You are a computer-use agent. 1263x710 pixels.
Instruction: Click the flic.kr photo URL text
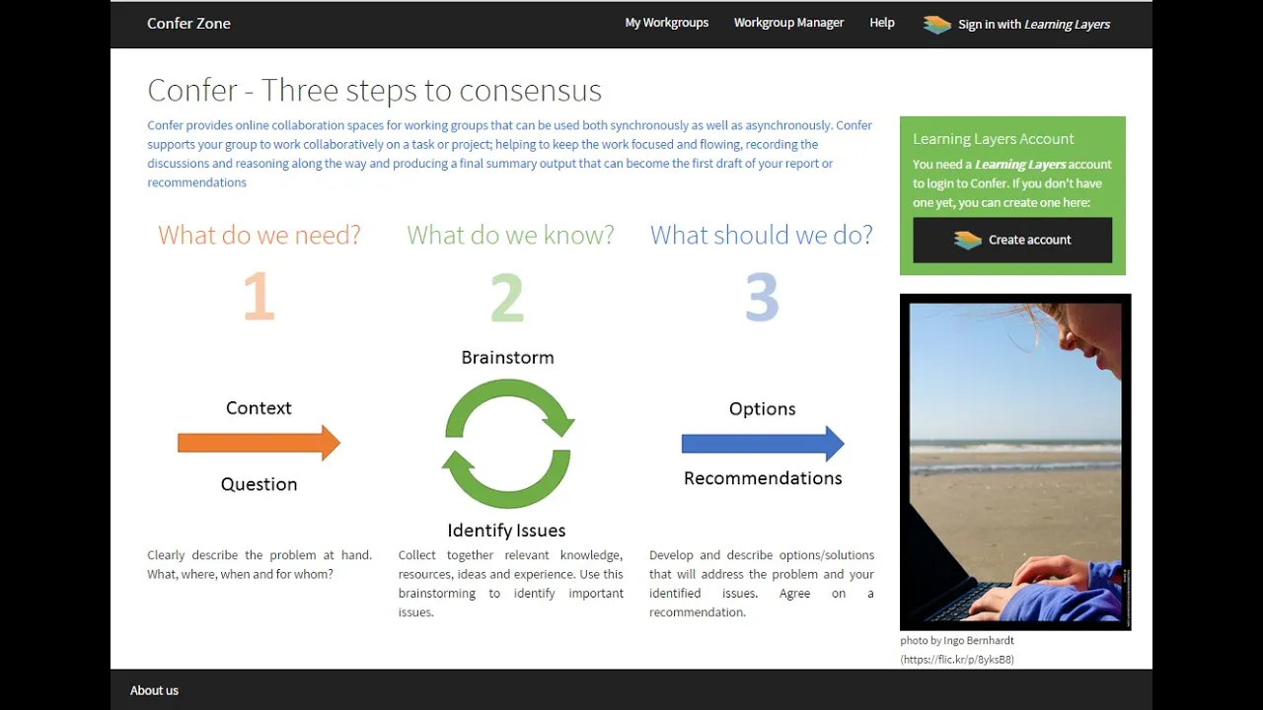(957, 659)
